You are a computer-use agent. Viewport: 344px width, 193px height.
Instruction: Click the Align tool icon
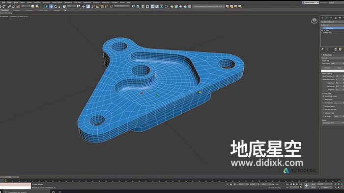138,6
